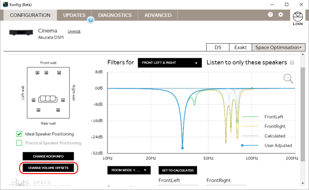Select the right side surround speaker icon
This screenshot has height=190, width=309.
(x=63, y=100)
